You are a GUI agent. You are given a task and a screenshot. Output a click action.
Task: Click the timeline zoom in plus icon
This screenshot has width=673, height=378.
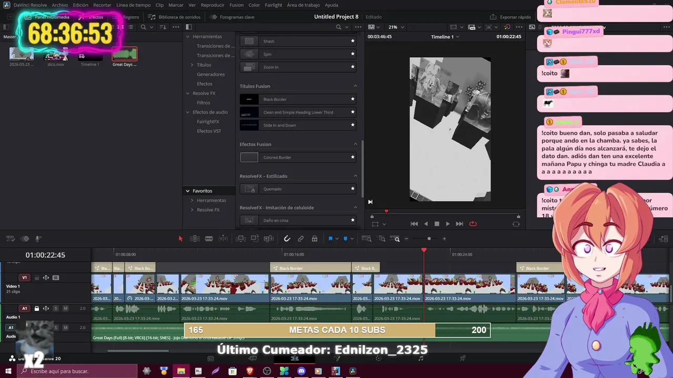(444, 239)
